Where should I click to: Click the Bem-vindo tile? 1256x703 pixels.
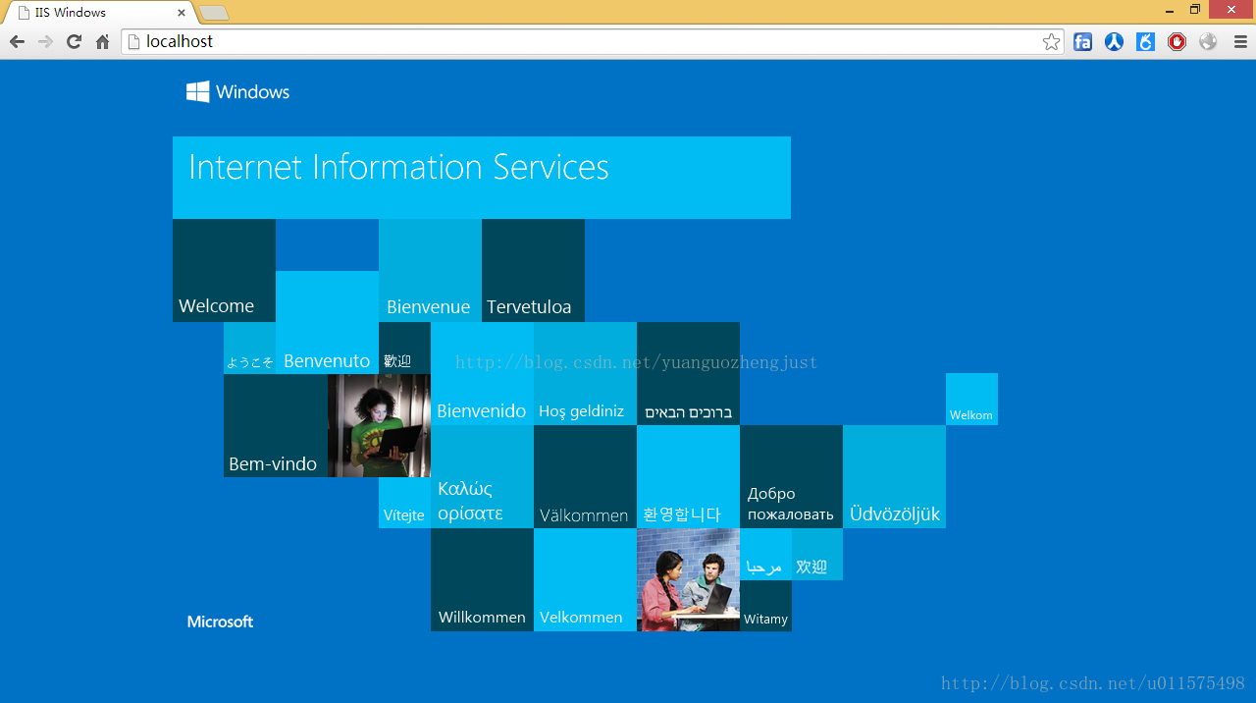tap(276, 425)
